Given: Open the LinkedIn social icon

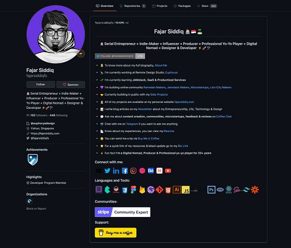Looking at the screenshot, I should point(116,171).
